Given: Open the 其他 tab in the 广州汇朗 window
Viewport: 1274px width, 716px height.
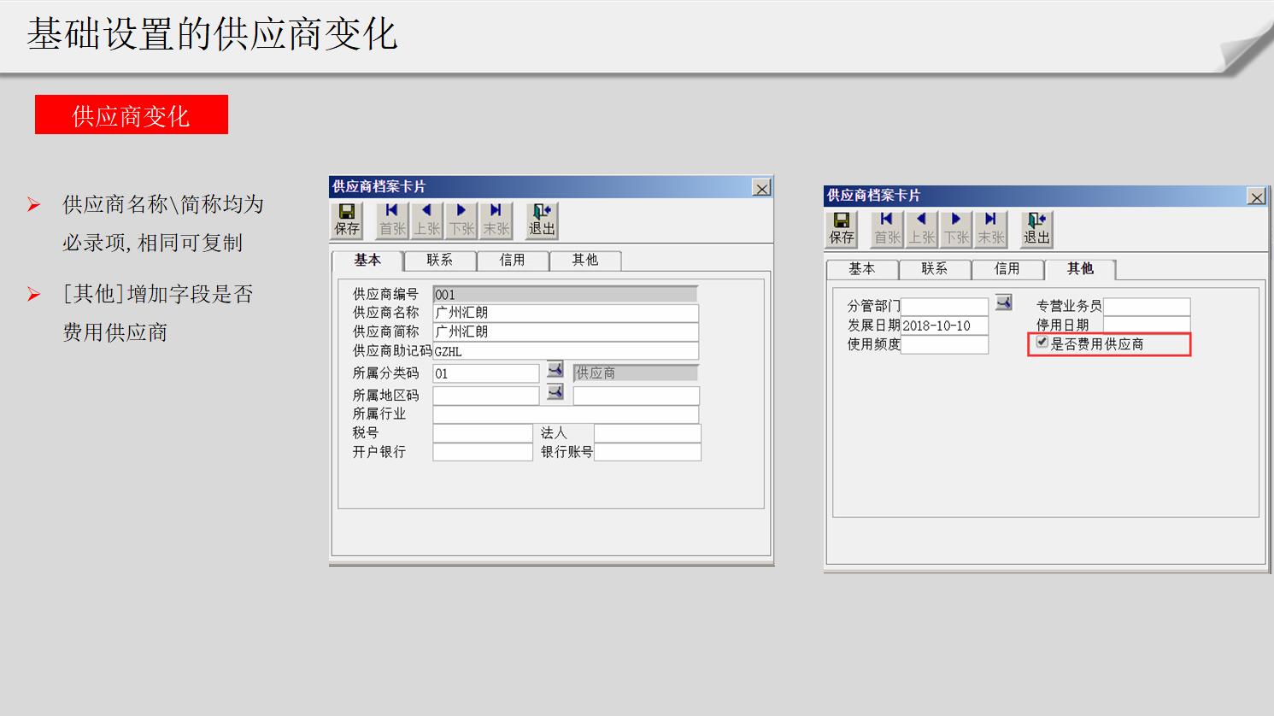Looking at the screenshot, I should [x=585, y=261].
